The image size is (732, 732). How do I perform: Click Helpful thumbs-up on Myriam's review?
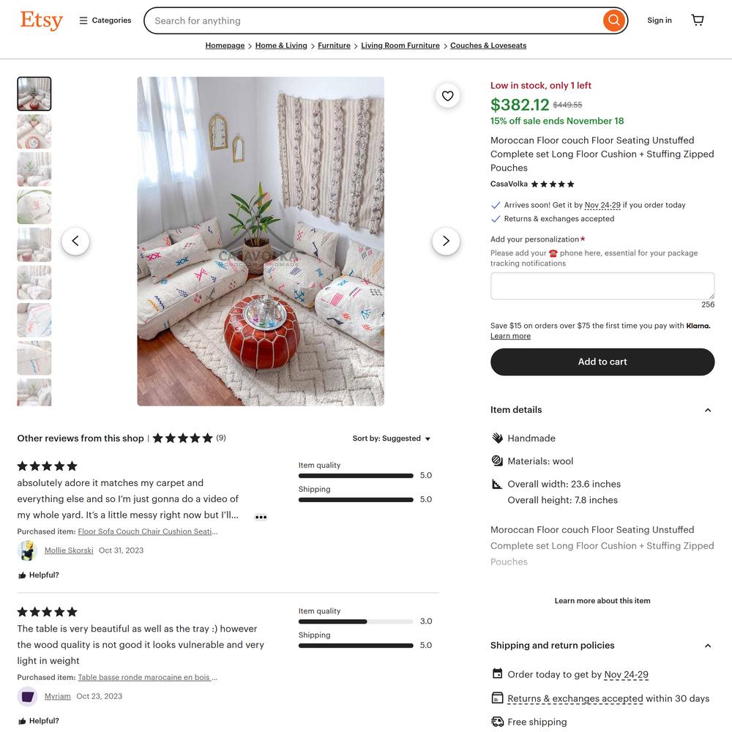tap(38, 720)
